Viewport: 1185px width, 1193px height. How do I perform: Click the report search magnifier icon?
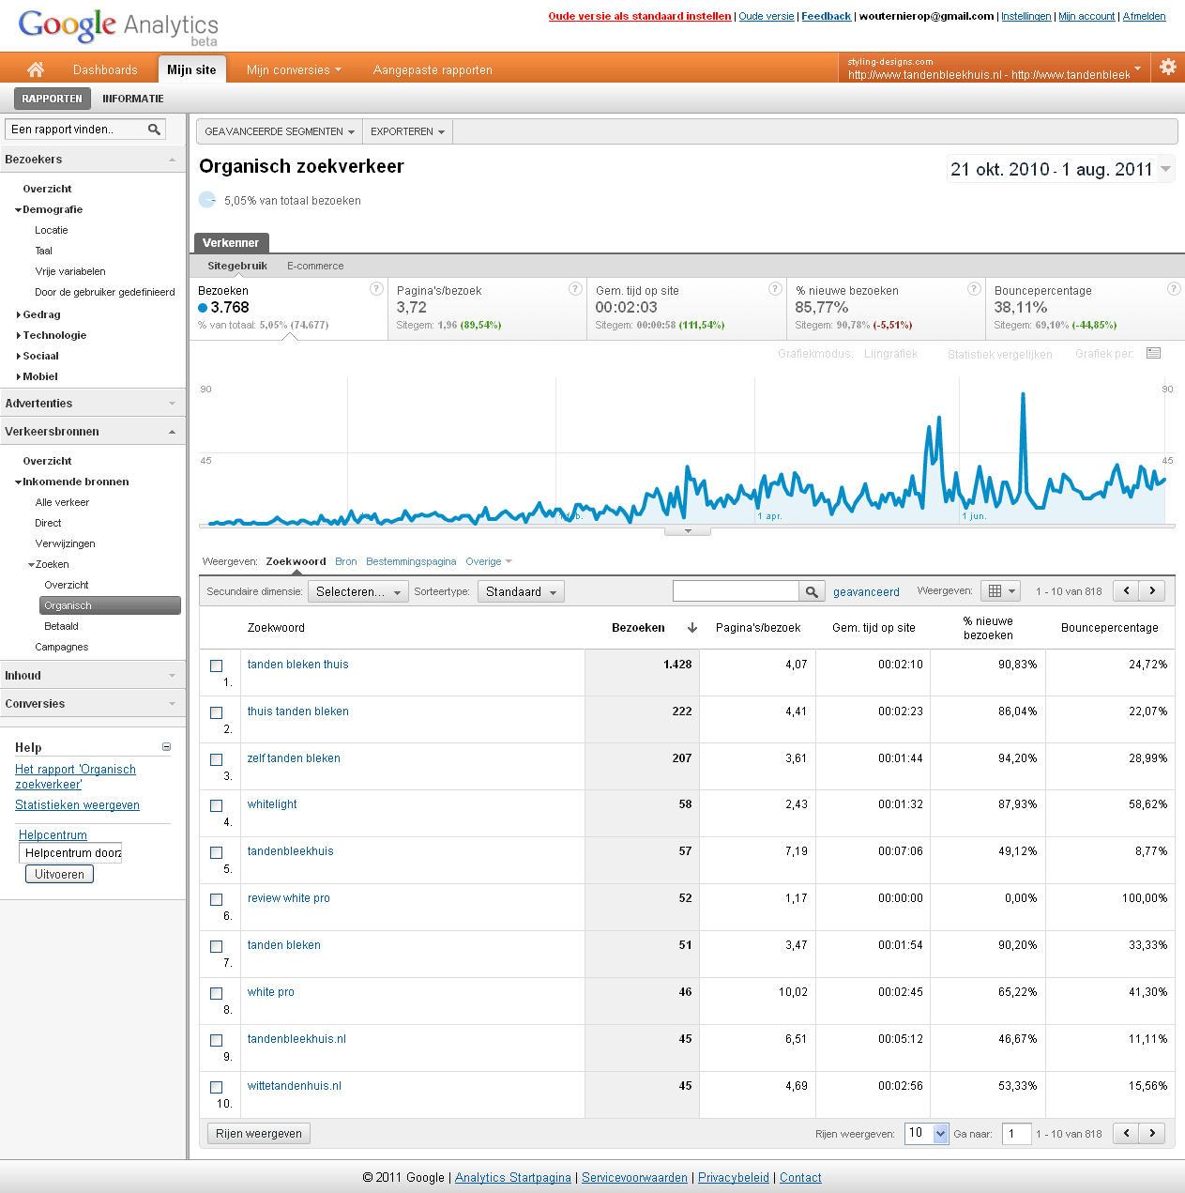(x=154, y=130)
